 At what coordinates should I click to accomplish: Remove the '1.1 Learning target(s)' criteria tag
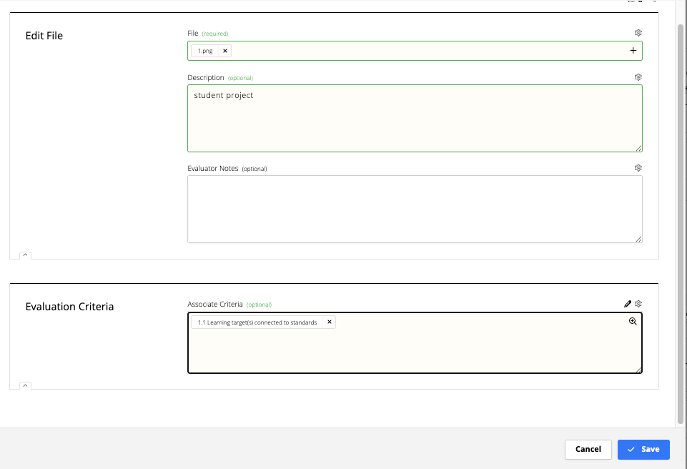click(x=329, y=322)
